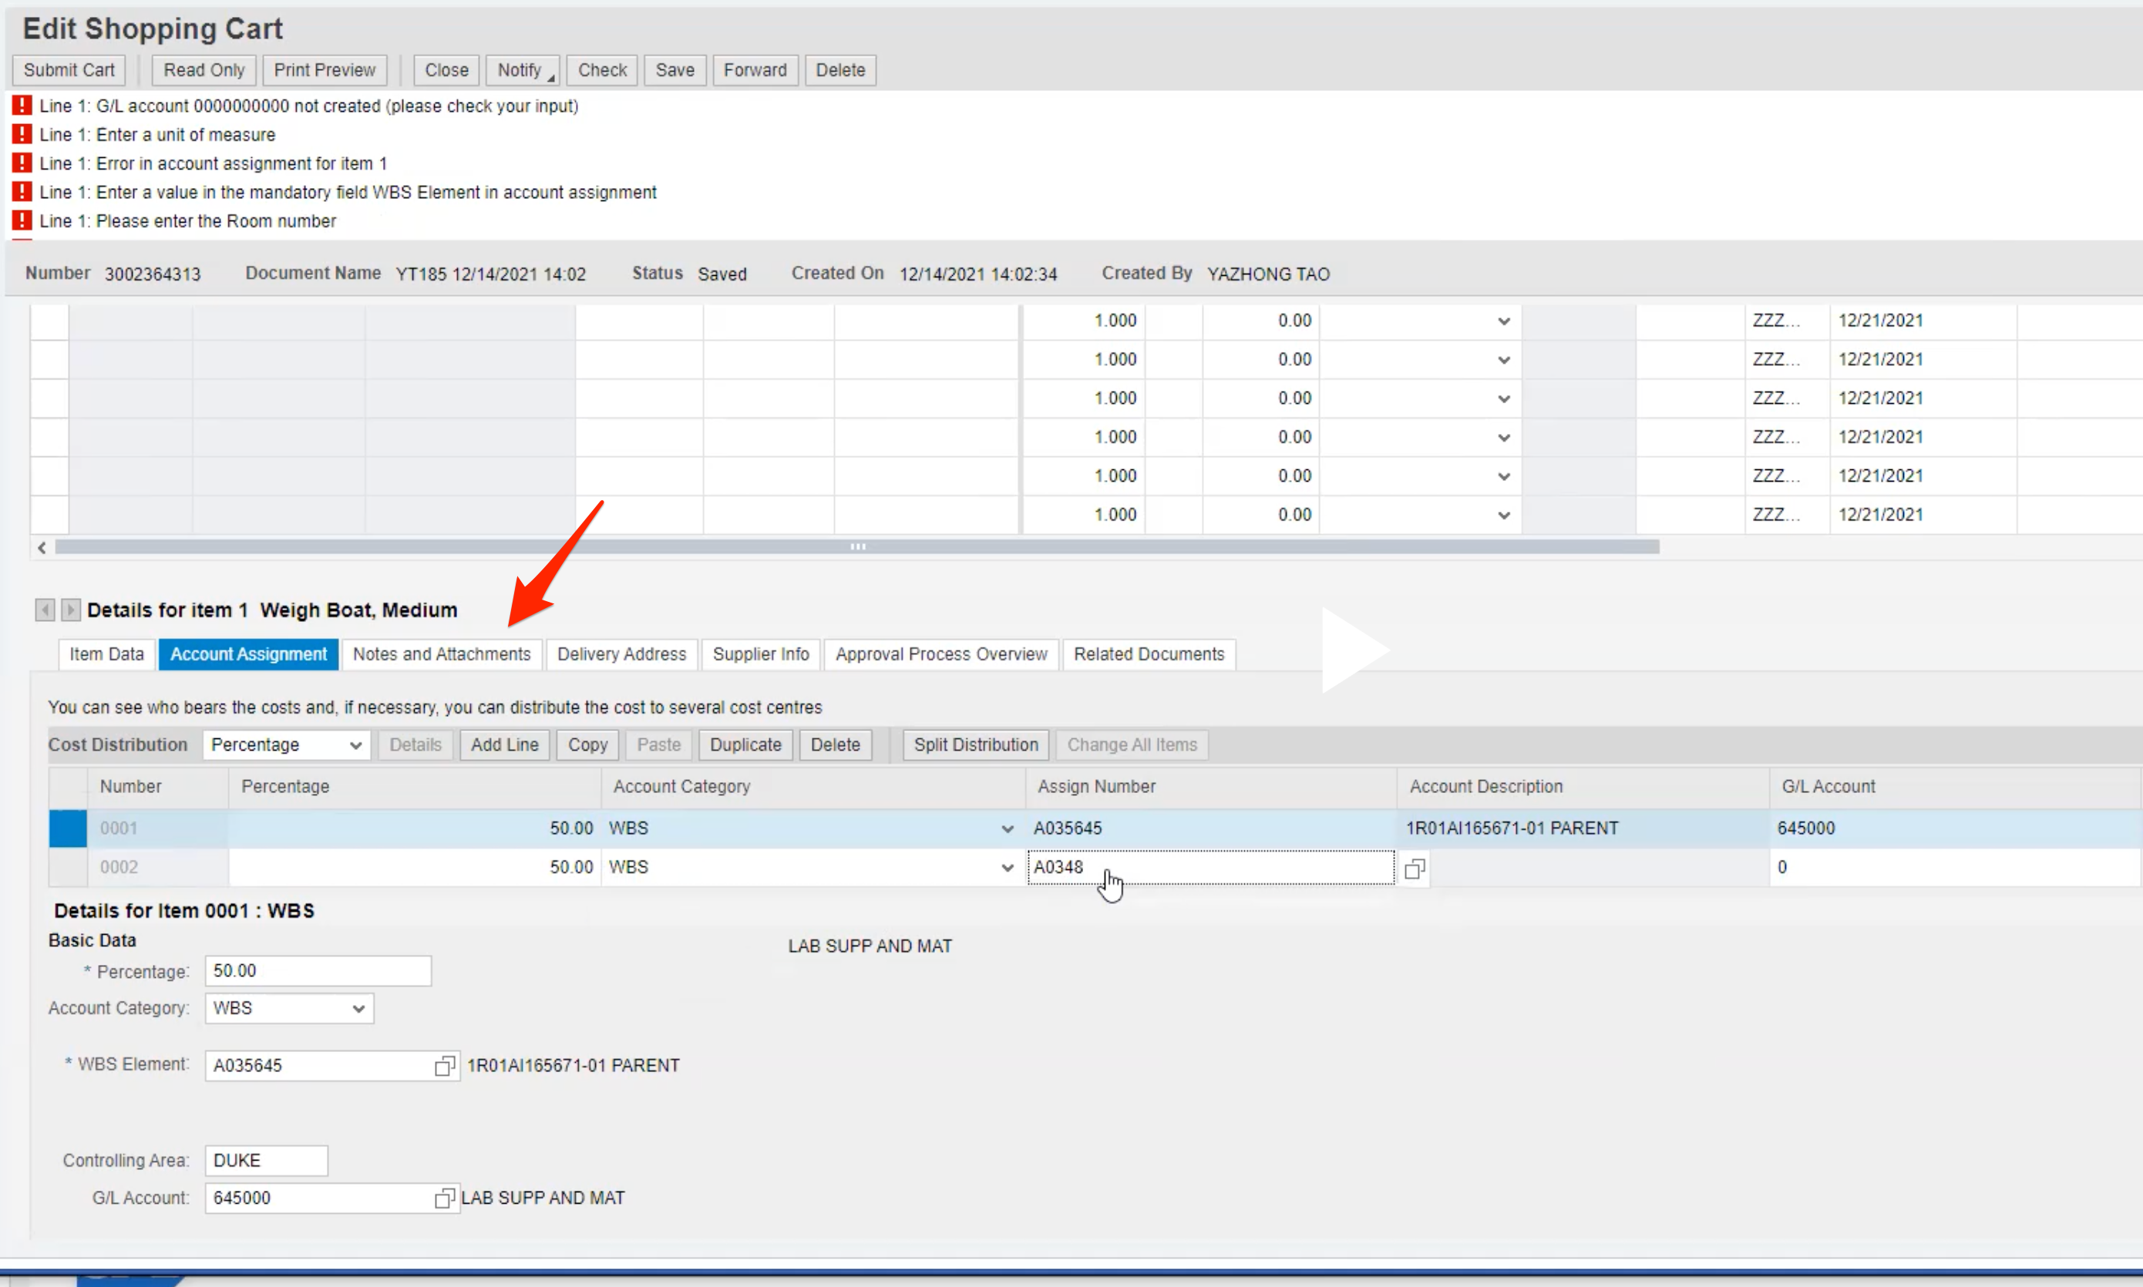
Task: Click the Add Line icon
Action: pos(503,744)
